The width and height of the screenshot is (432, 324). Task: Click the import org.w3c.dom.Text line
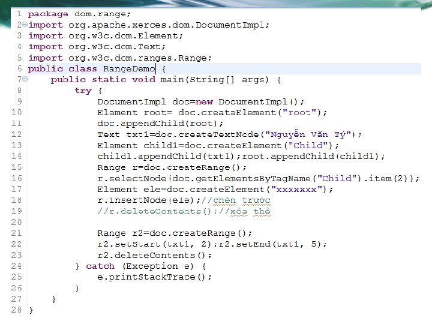(97, 47)
